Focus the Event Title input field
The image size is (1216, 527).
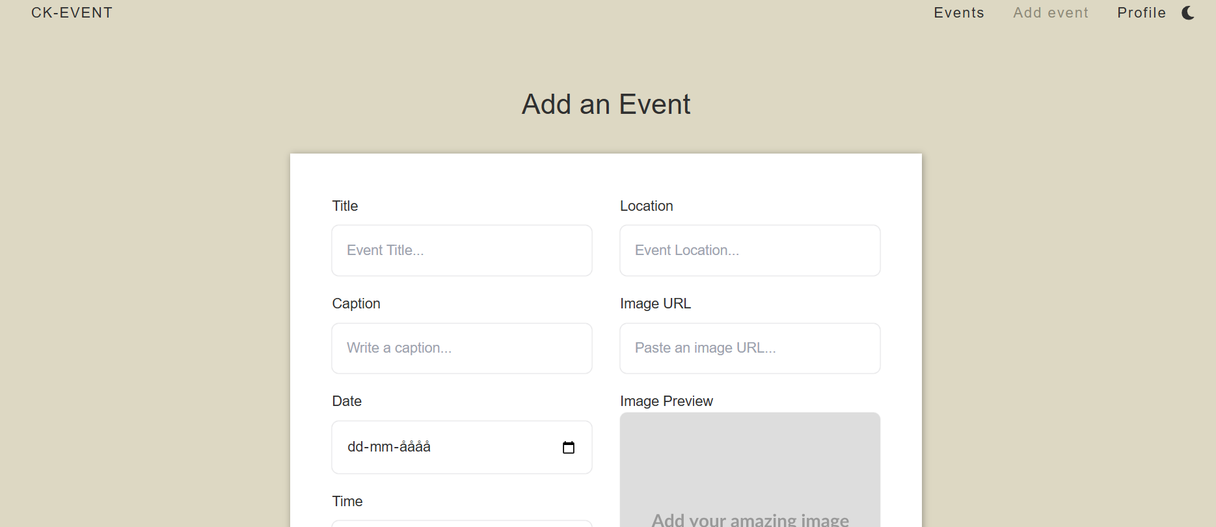(461, 250)
